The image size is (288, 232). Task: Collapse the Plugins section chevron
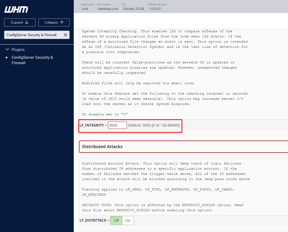[7, 49]
